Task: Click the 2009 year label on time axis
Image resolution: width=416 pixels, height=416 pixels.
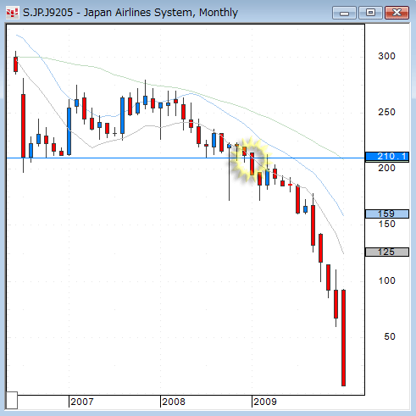Action: [265, 402]
